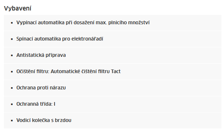Image resolution: width=224 pixels, height=135 pixels.
Task: Click bullet marker before Očištění filtru
Action: tap(12, 72)
